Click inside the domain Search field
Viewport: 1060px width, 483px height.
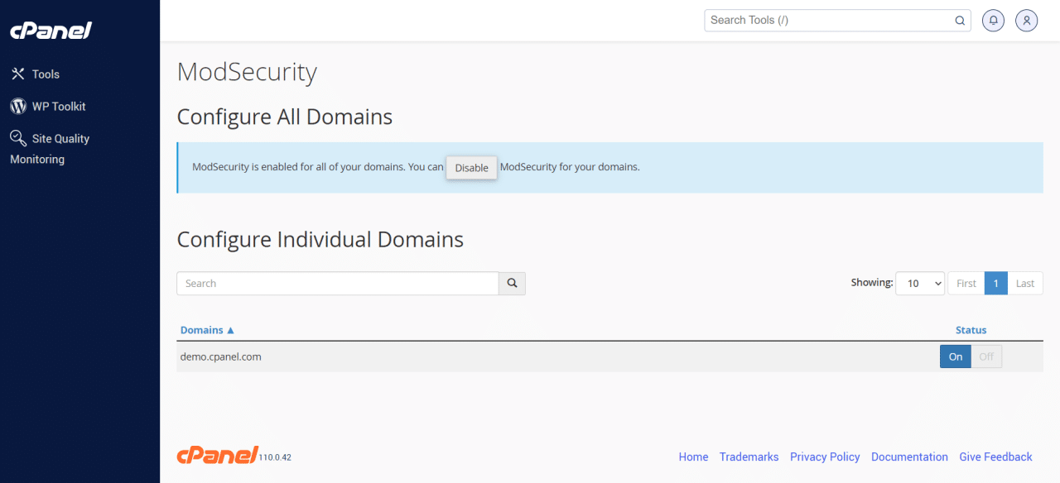pos(337,283)
